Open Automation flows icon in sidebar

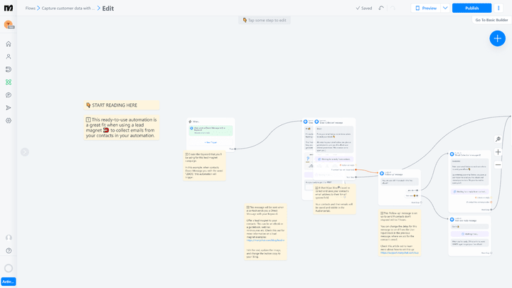(x=9, y=82)
